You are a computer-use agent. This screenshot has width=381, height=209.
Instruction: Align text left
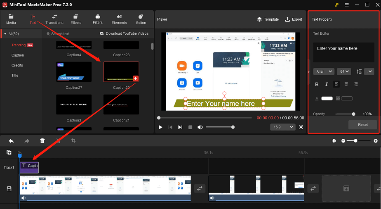tap(336, 84)
